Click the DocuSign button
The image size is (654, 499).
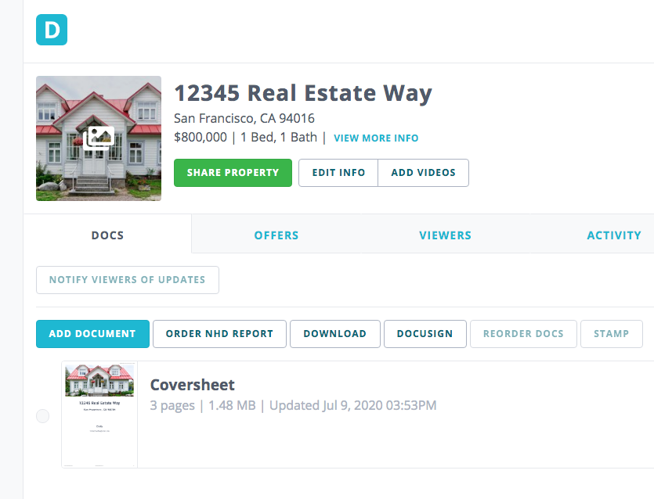point(425,334)
